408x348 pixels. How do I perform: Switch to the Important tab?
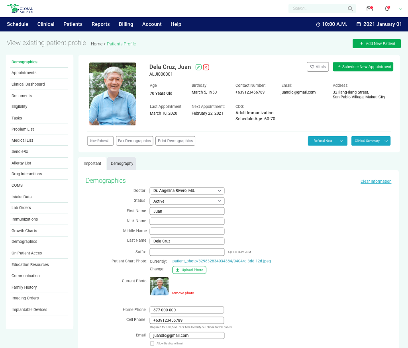coord(92,163)
